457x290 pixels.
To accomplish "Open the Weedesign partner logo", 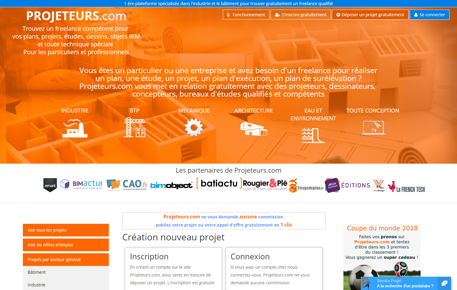I will (379, 185).
